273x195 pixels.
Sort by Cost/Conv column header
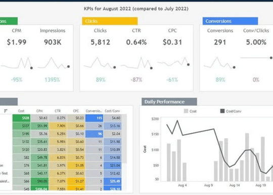pyautogui.click(x=112, y=111)
